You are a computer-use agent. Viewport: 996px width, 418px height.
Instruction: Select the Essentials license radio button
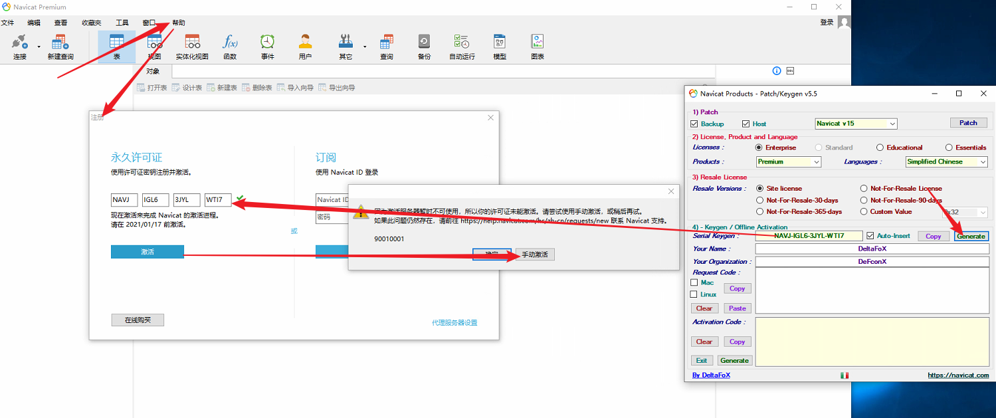click(x=949, y=148)
